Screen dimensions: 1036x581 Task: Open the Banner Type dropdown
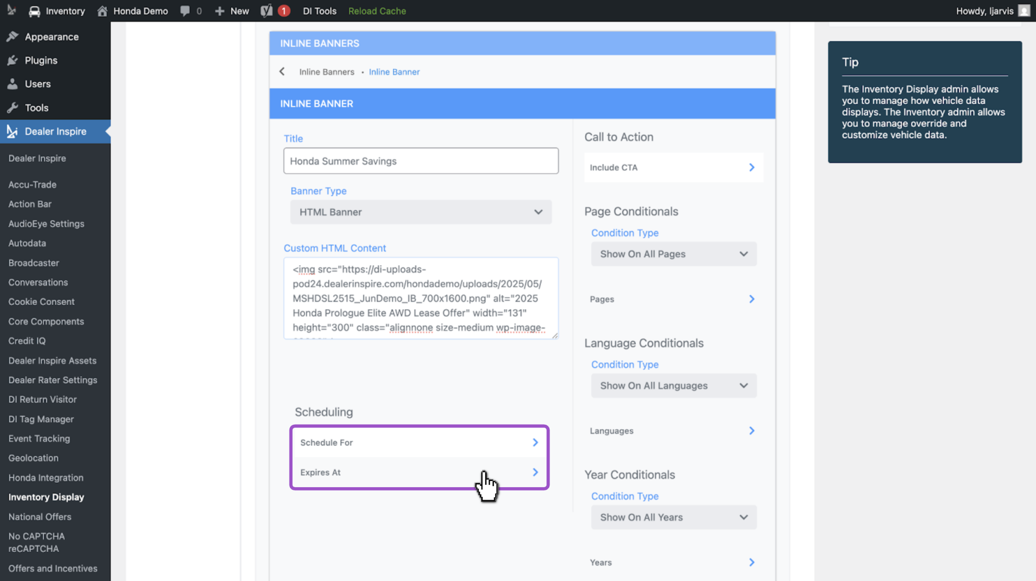421,212
